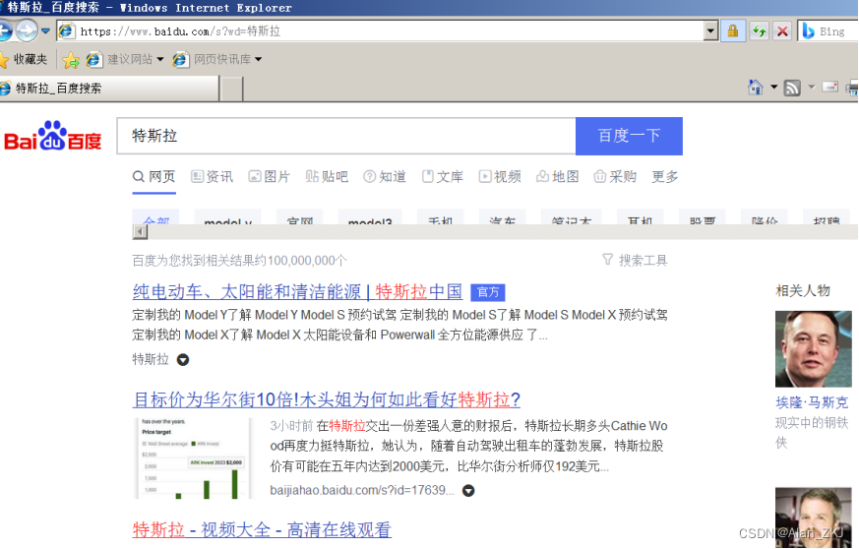Viewport: 859px width, 549px height.
Task: Click the Baidu search input with 特斯拉
Action: pos(346,136)
